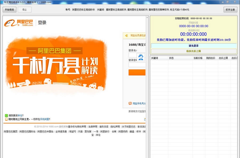Open the 全球速卖通 link

coord(61,132)
